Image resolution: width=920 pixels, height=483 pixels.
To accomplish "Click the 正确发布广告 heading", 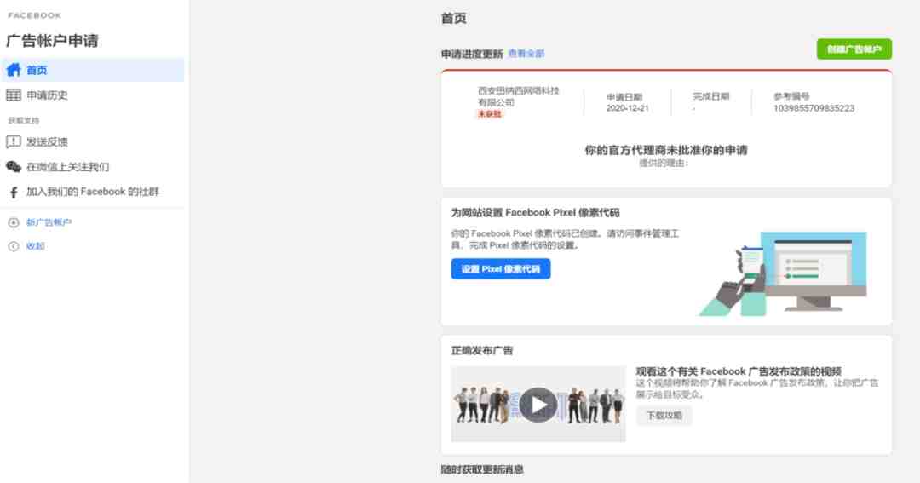I will click(x=481, y=350).
